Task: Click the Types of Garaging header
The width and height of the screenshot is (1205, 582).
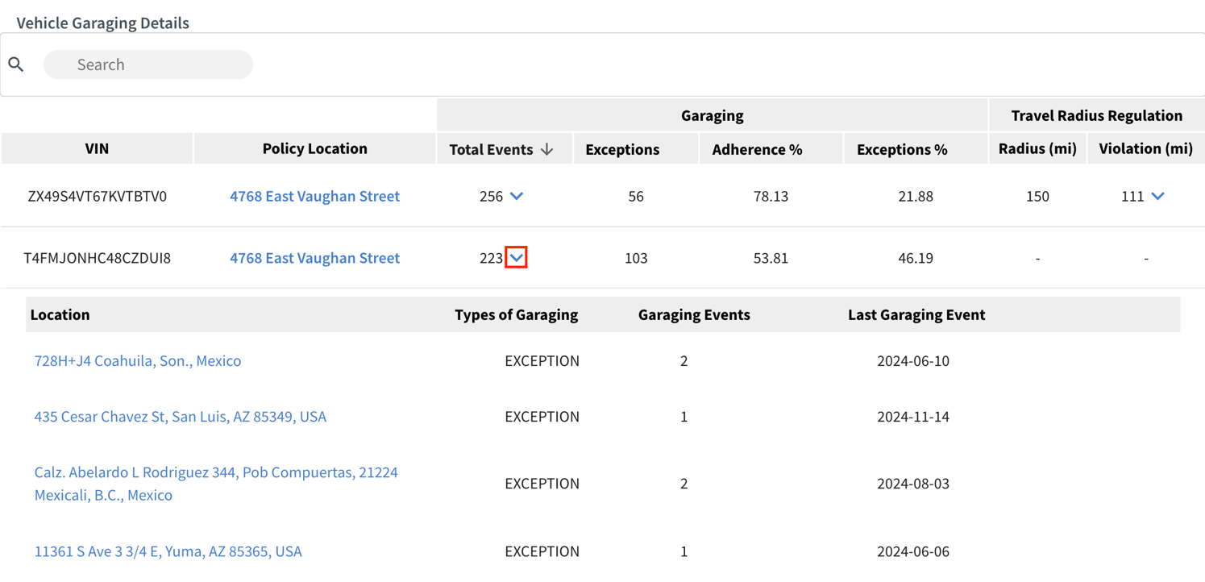Action: coord(517,314)
